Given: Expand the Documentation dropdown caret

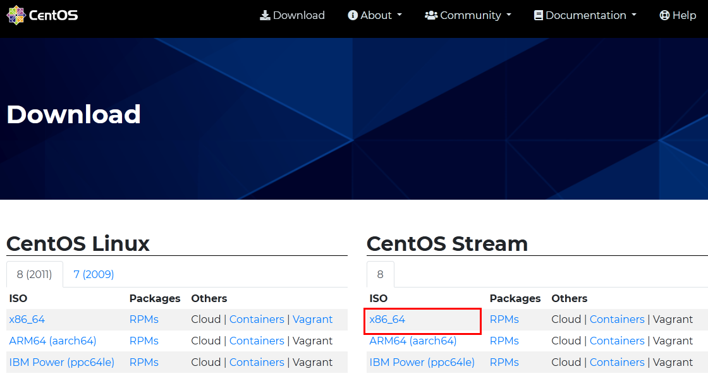Looking at the screenshot, I should pyautogui.click(x=634, y=15).
